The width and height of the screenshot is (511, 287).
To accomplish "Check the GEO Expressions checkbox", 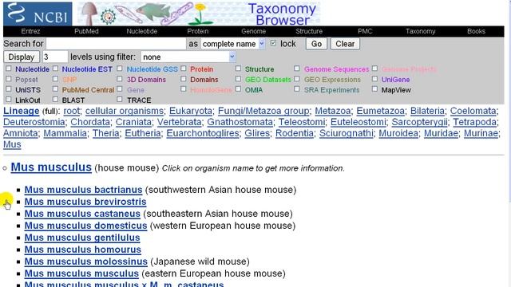I will tap(296, 79).
